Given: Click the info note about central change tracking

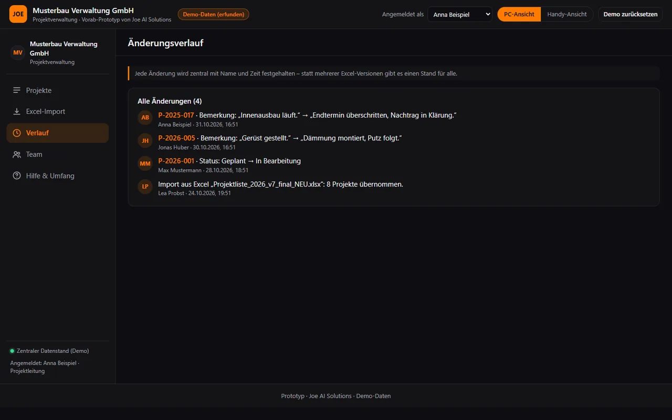Looking at the screenshot, I should (394, 73).
